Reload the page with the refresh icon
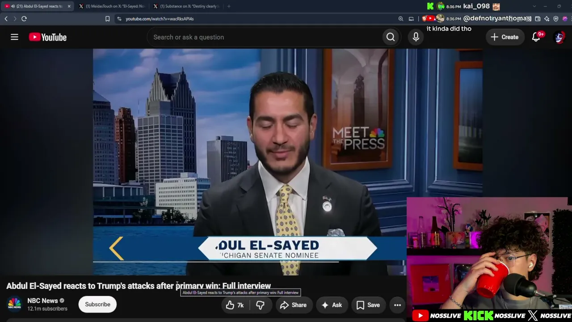572x322 pixels. [24, 19]
